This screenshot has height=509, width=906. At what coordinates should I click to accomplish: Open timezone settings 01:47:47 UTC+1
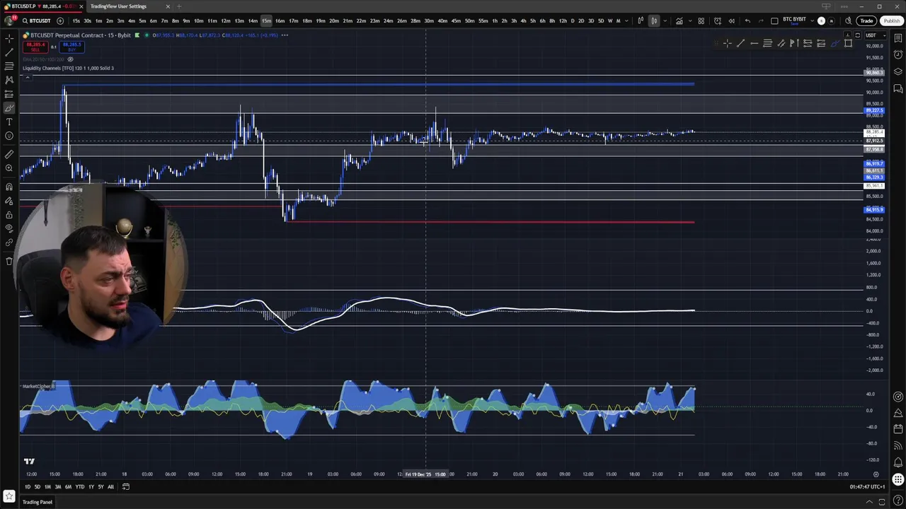tap(868, 486)
